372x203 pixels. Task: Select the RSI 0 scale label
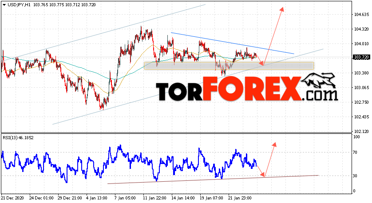(x=354, y=191)
